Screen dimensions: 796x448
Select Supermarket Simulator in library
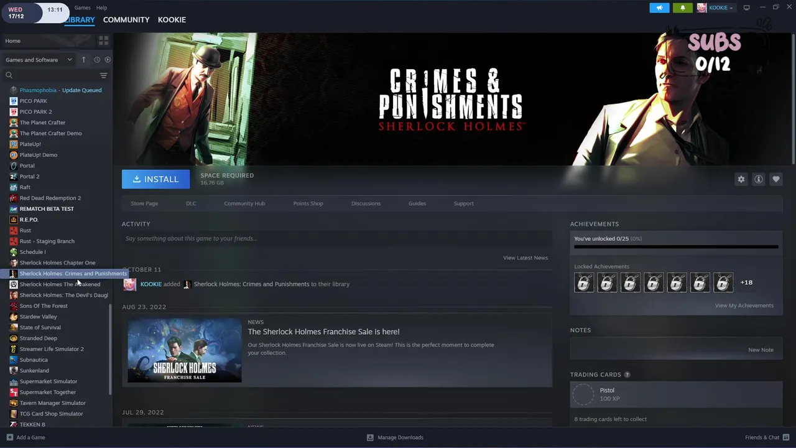tap(49, 381)
